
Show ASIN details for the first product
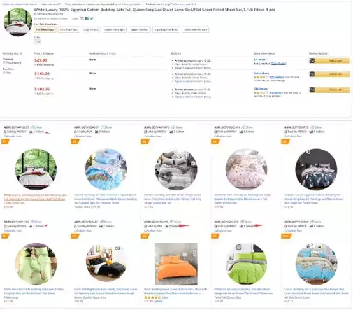[37, 127]
